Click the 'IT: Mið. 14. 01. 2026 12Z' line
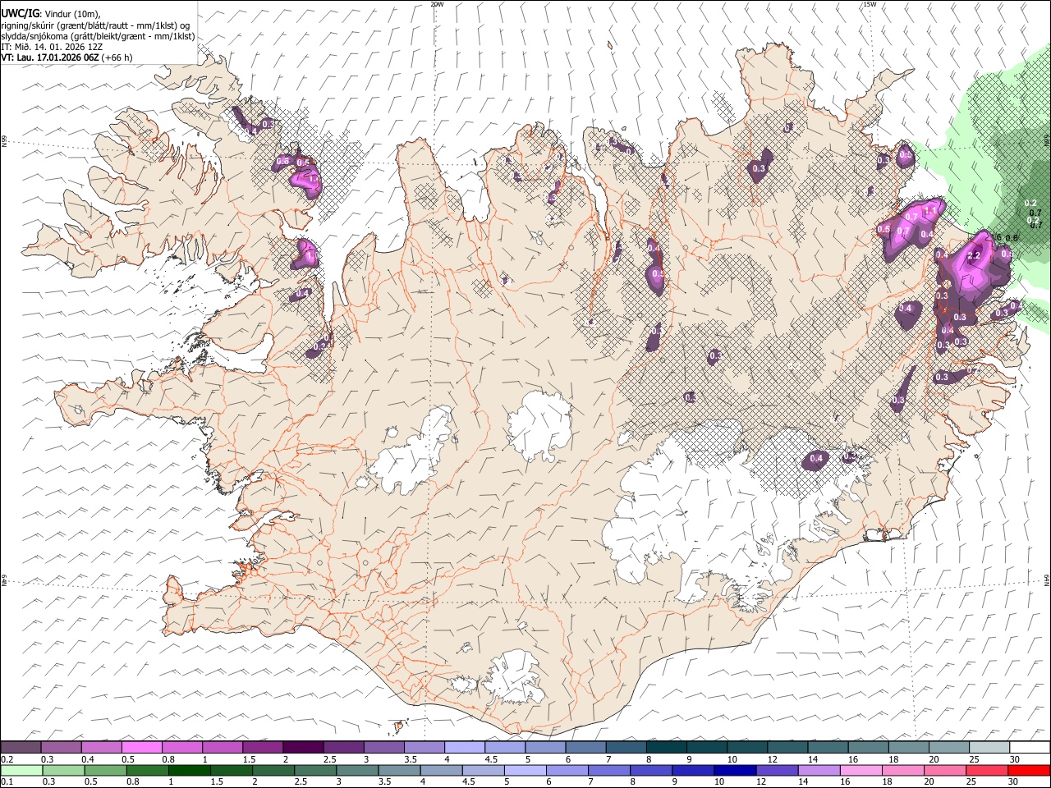The image size is (1051, 788). coord(52,47)
